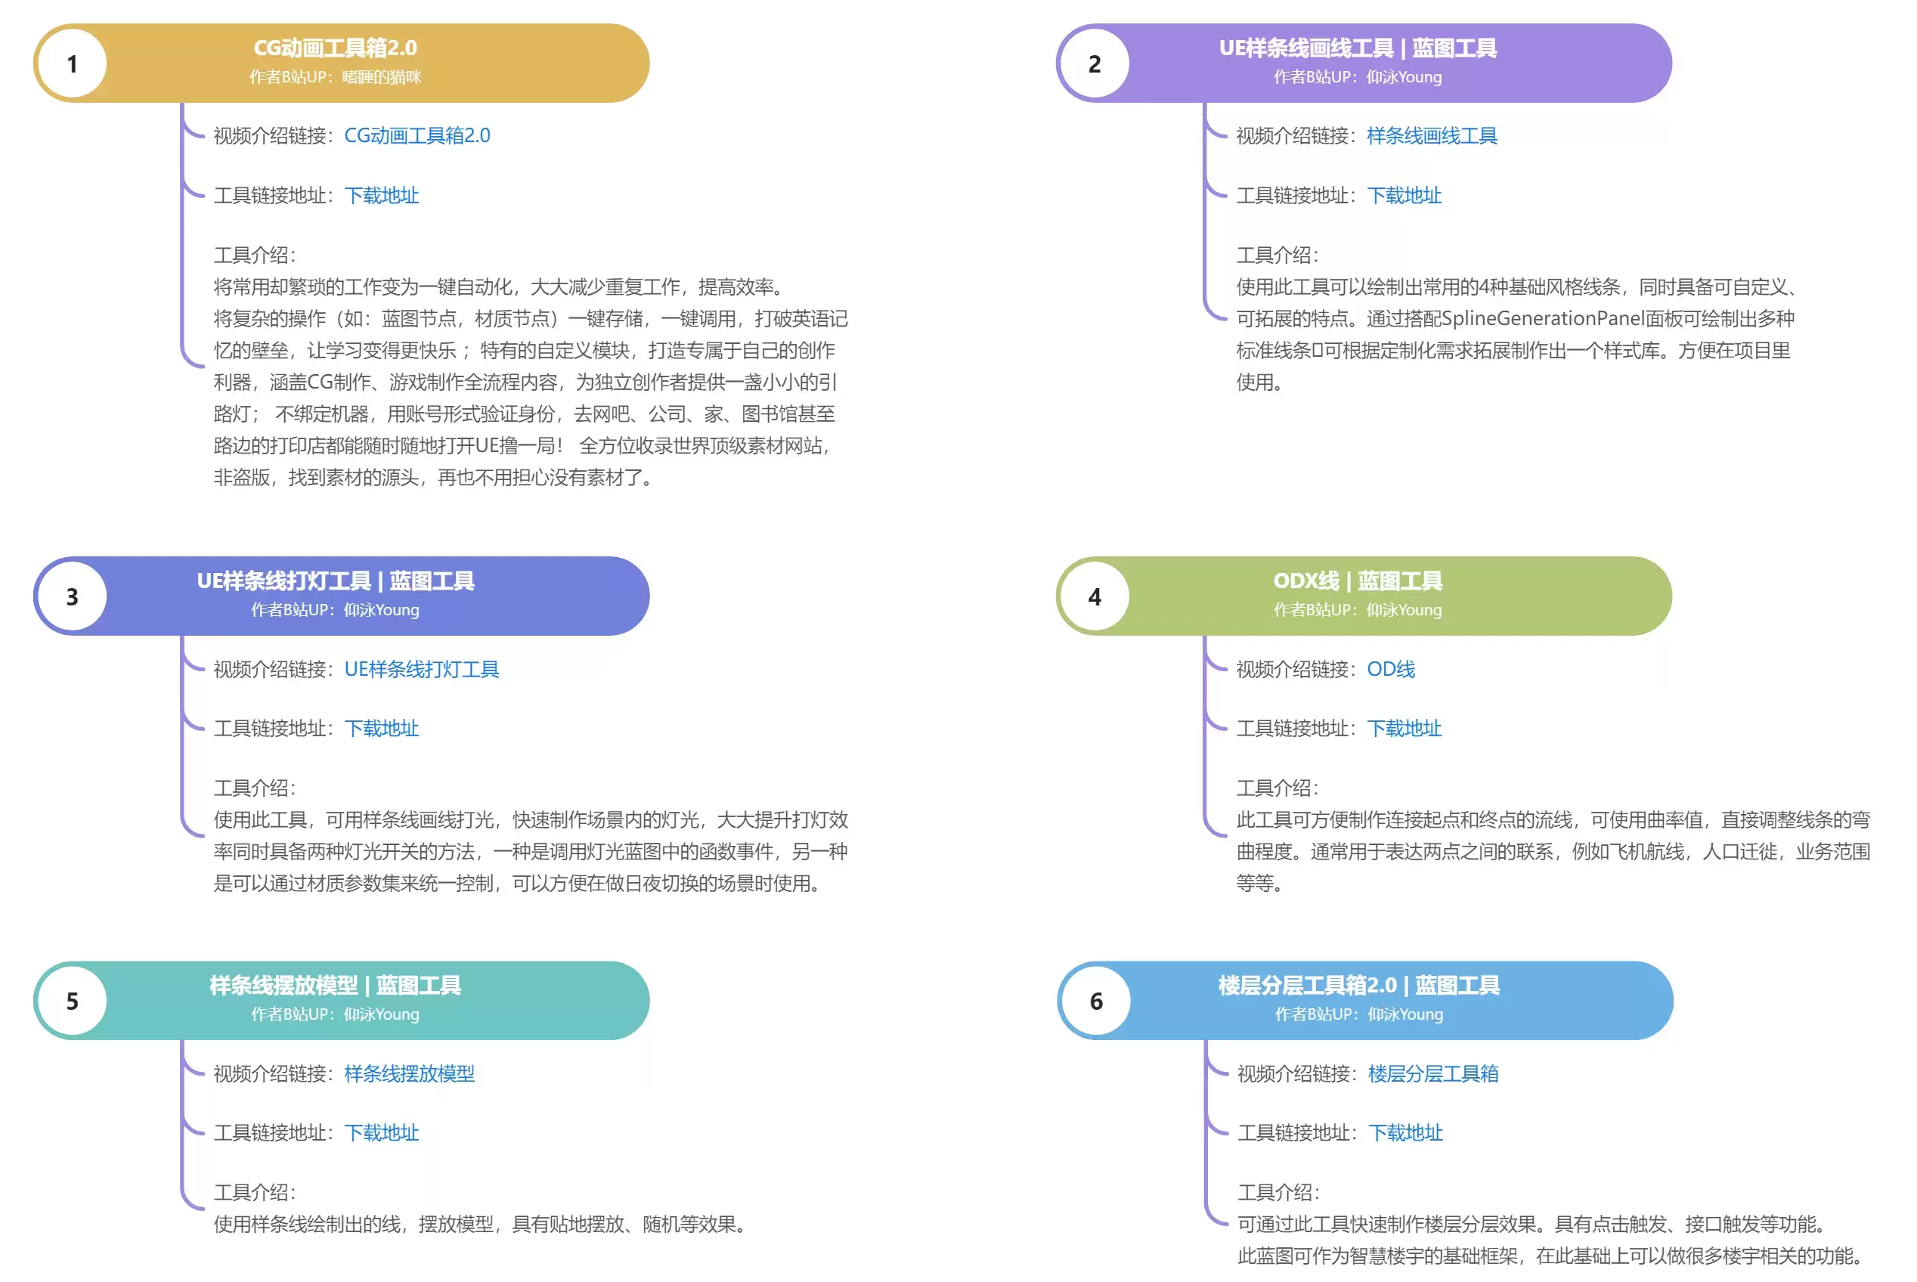Click text "使用样条线绘制出的线，摆放模型"
The image size is (1917, 1282).
[x=354, y=1224]
